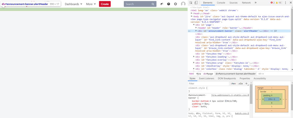
Task: Click the styles Filter input field
Action: [x=209, y=84]
